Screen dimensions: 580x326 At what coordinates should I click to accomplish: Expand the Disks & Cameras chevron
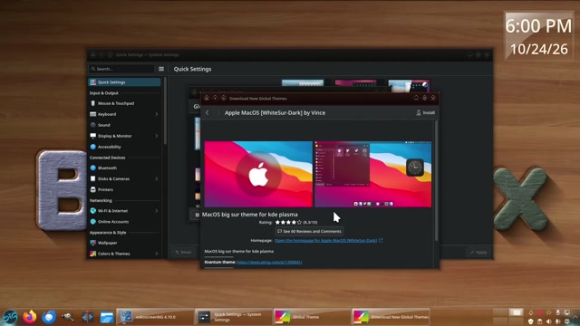pyautogui.click(x=157, y=179)
